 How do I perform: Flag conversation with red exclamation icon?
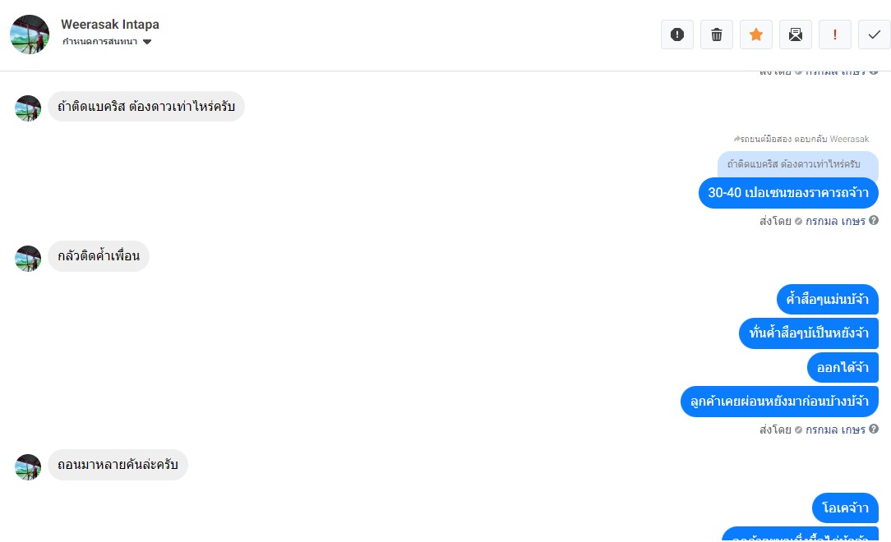click(x=835, y=34)
